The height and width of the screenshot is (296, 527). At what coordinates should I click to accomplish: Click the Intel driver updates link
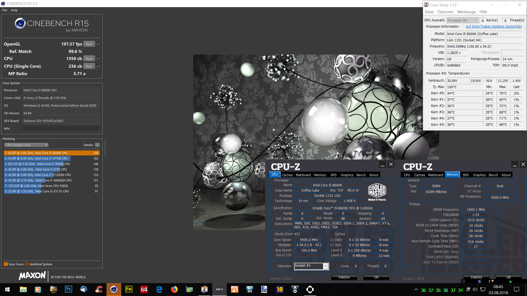494,27
